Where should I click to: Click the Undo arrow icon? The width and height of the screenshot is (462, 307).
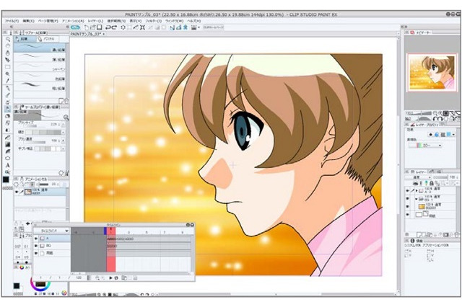(x=108, y=27)
